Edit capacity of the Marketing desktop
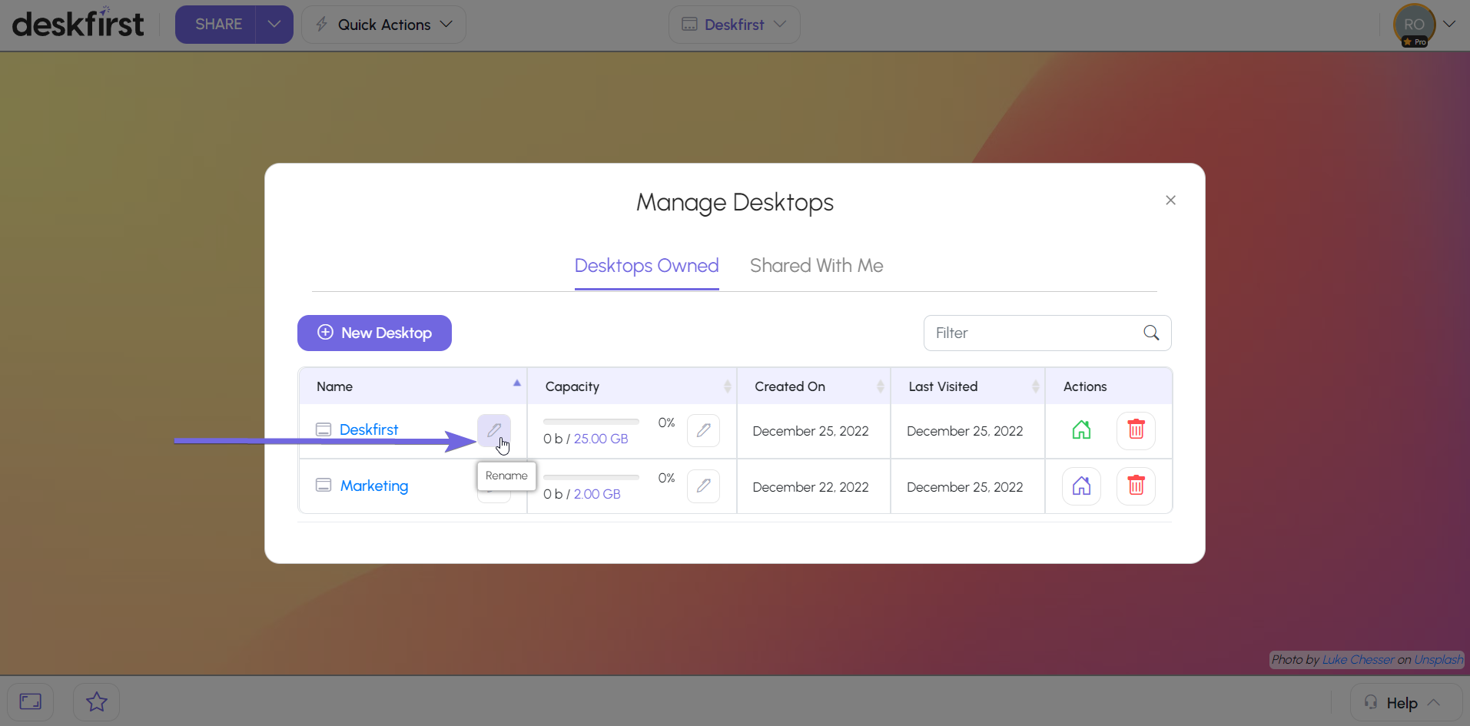 [703, 486]
